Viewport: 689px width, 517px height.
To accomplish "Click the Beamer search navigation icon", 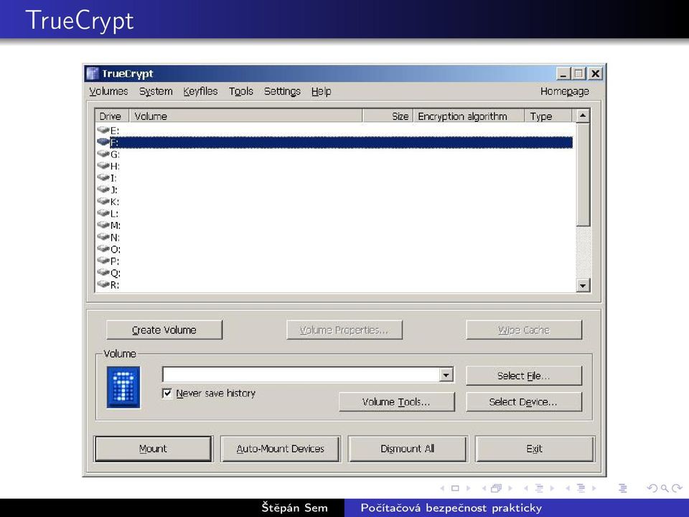I will (665, 488).
